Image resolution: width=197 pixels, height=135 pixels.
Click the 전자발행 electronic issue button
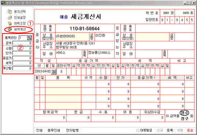72,130
